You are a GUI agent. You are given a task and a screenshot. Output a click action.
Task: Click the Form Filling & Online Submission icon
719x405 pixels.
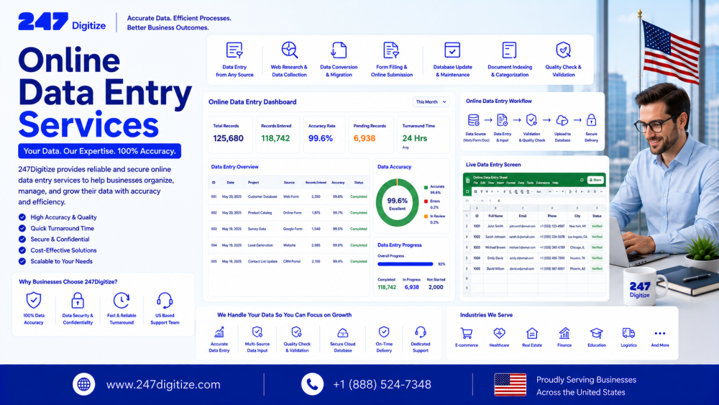tap(391, 50)
